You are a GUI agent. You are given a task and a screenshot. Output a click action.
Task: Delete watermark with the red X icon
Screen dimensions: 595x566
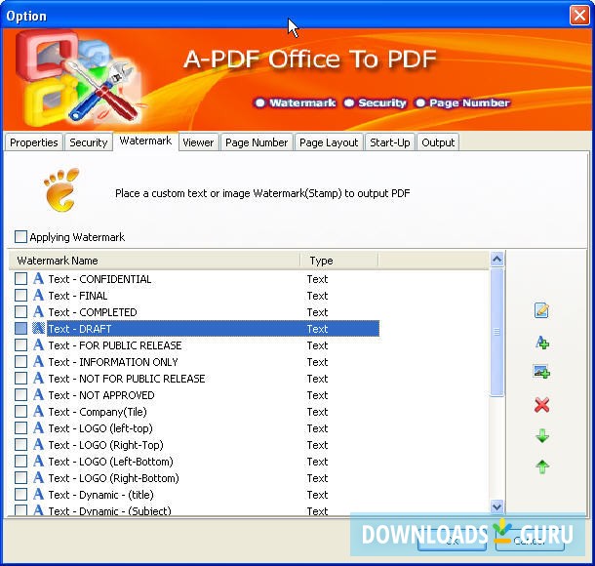542,405
